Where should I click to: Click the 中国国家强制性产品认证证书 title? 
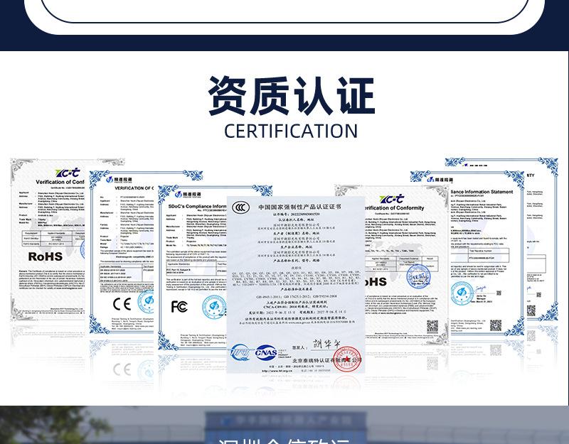click(x=299, y=207)
